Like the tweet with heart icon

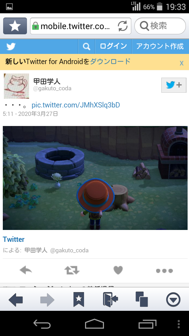pyautogui.click(x=118, y=270)
